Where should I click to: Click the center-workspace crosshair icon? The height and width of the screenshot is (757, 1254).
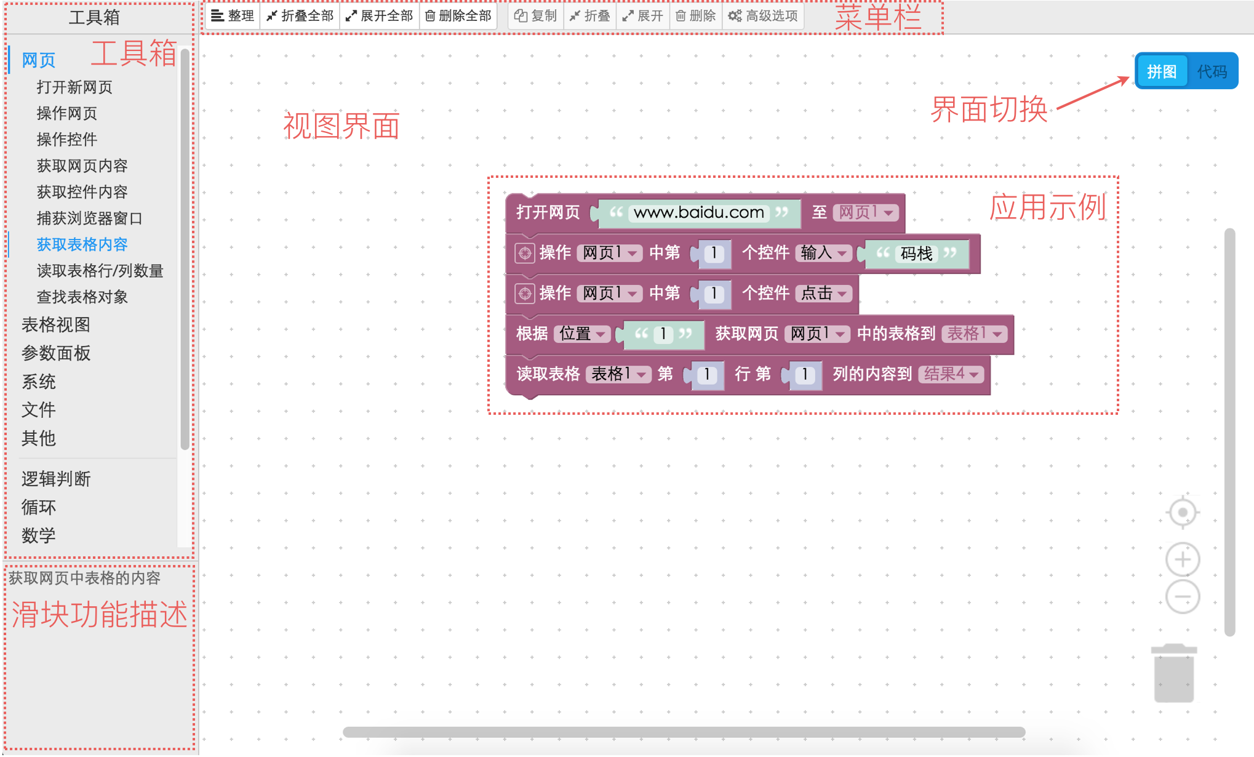(x=1182, y=513)
